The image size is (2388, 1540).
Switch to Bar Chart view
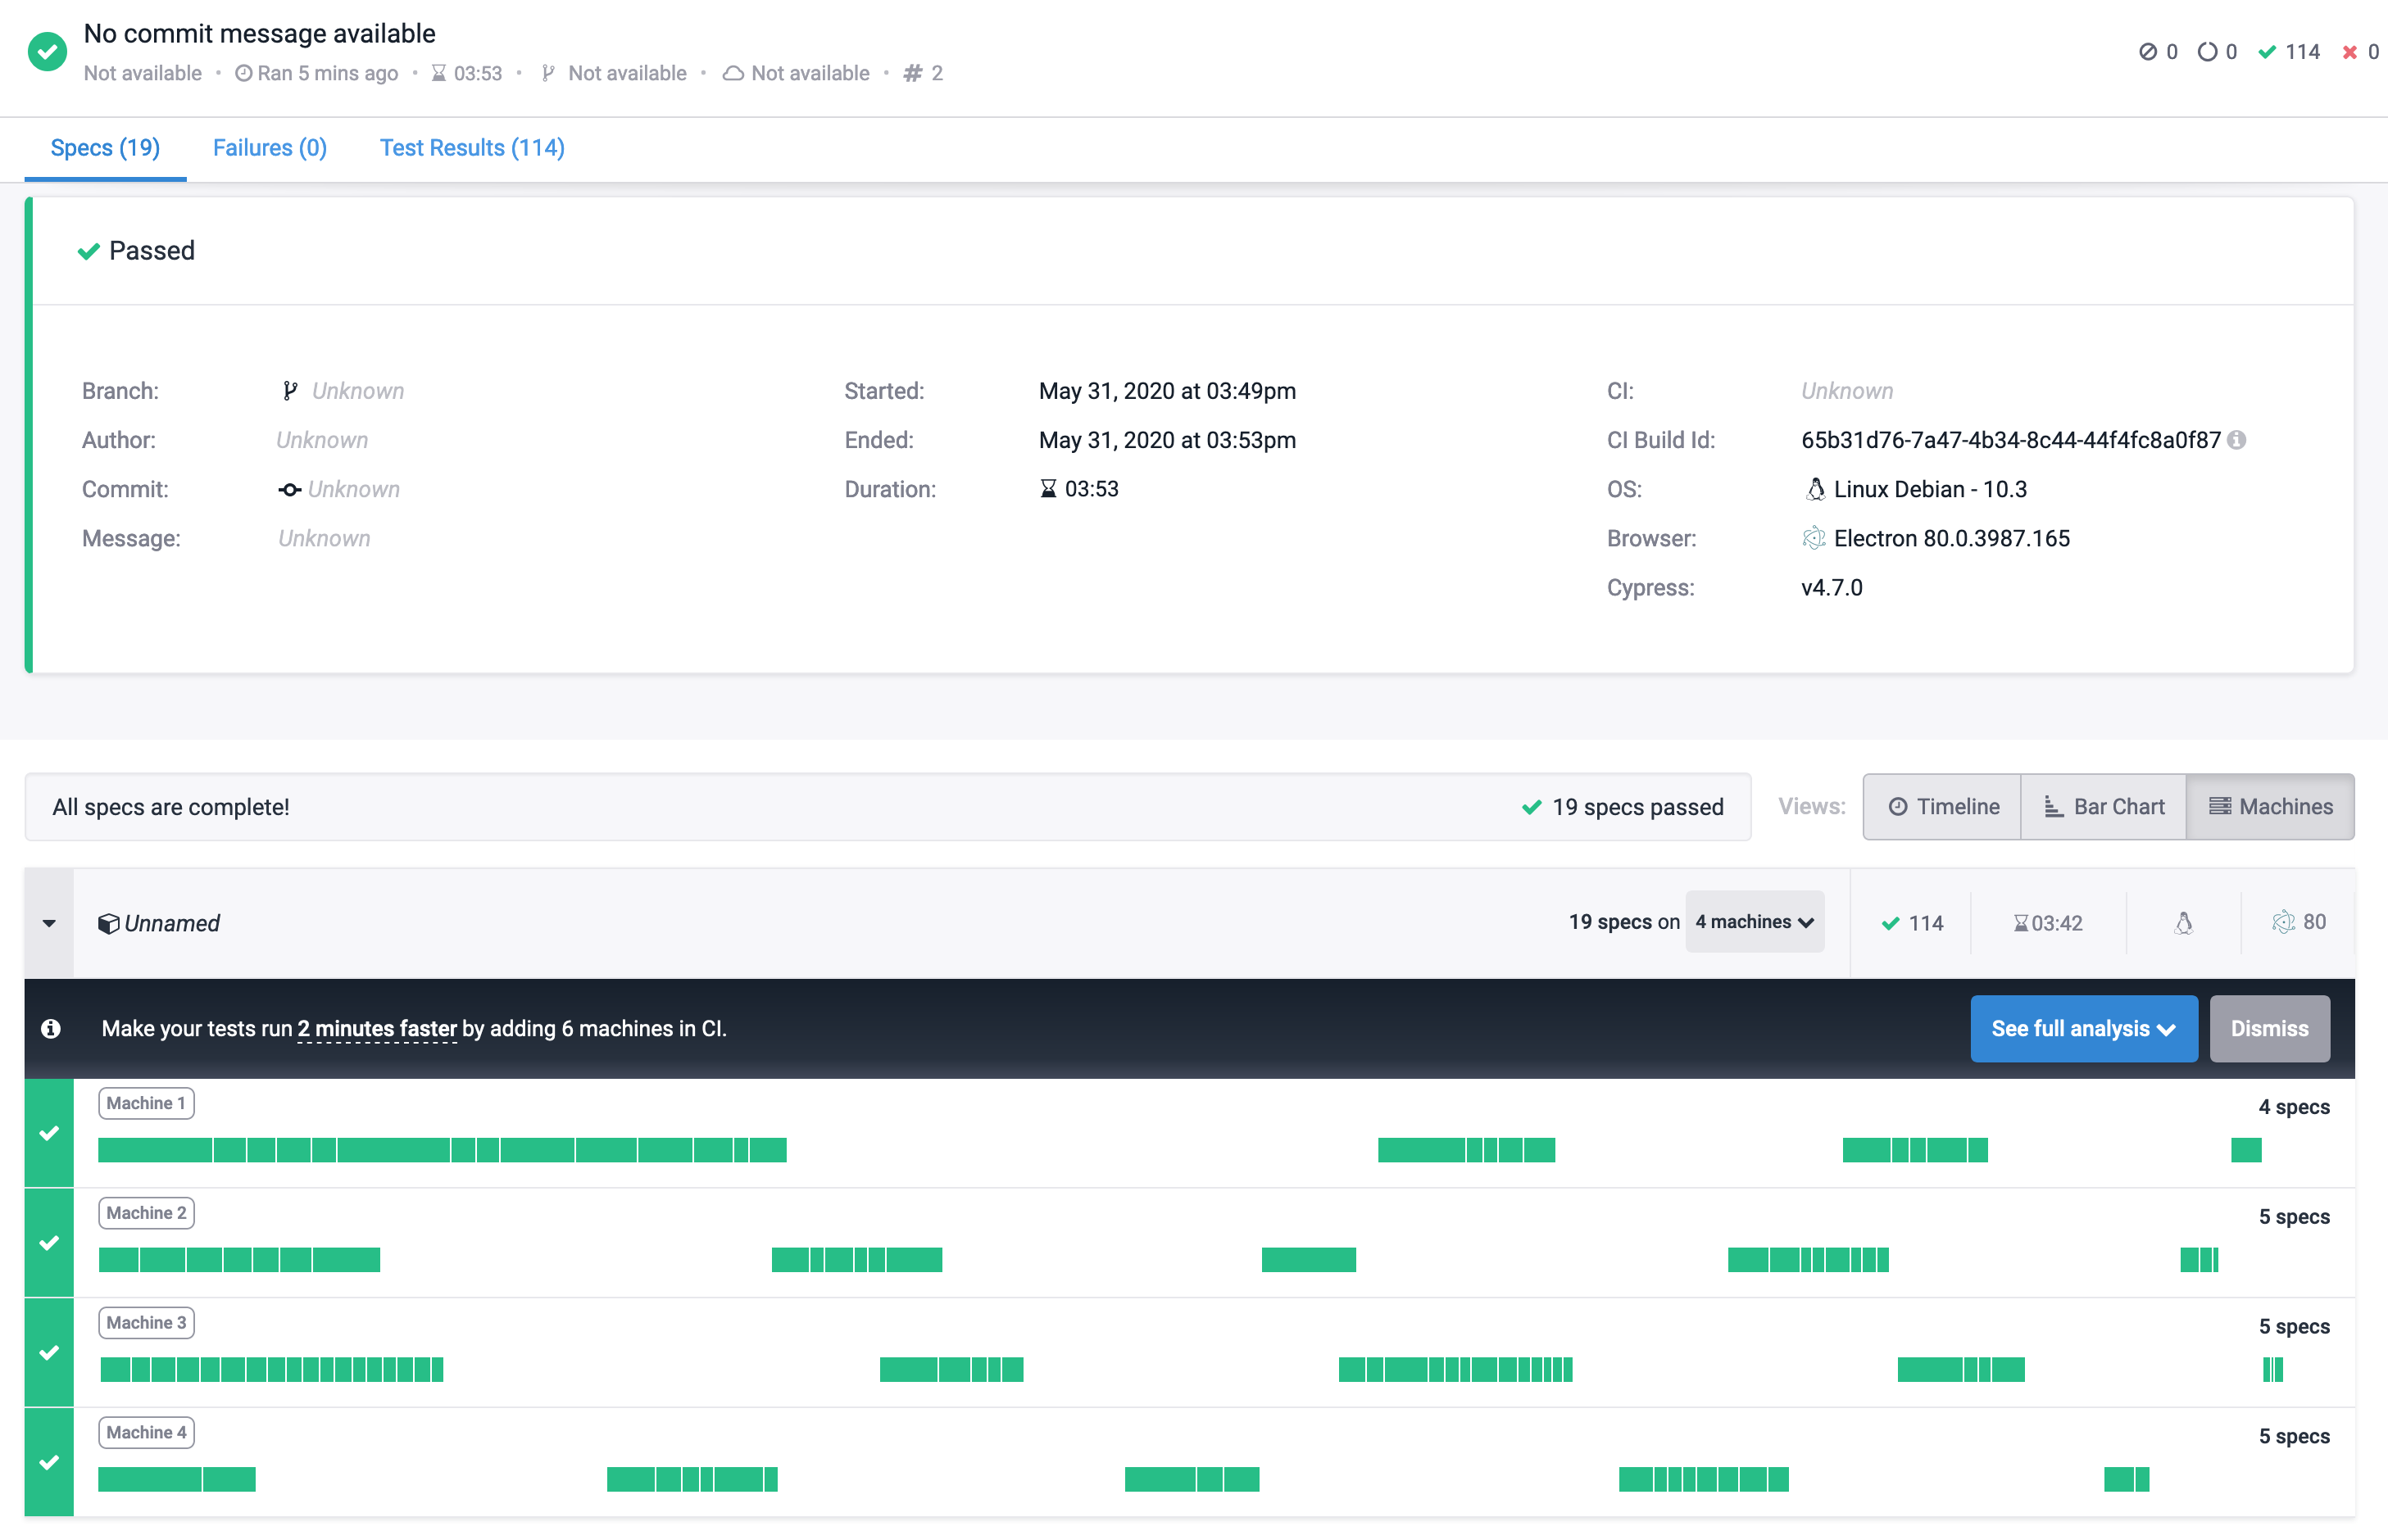(2103, 806)
